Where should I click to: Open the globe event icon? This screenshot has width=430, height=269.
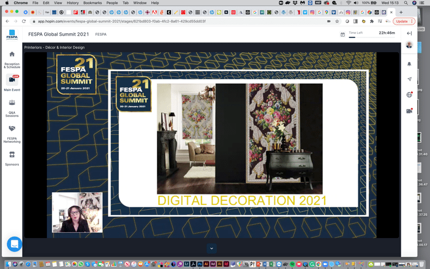click(x=409, y=95)
